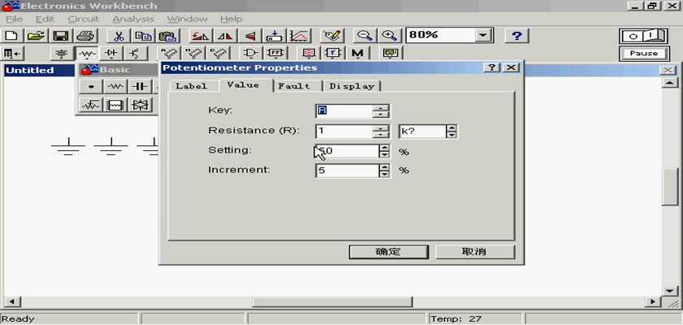Increase the Key value with up arrow
The image size is (683, 325).
pos(381,108)
